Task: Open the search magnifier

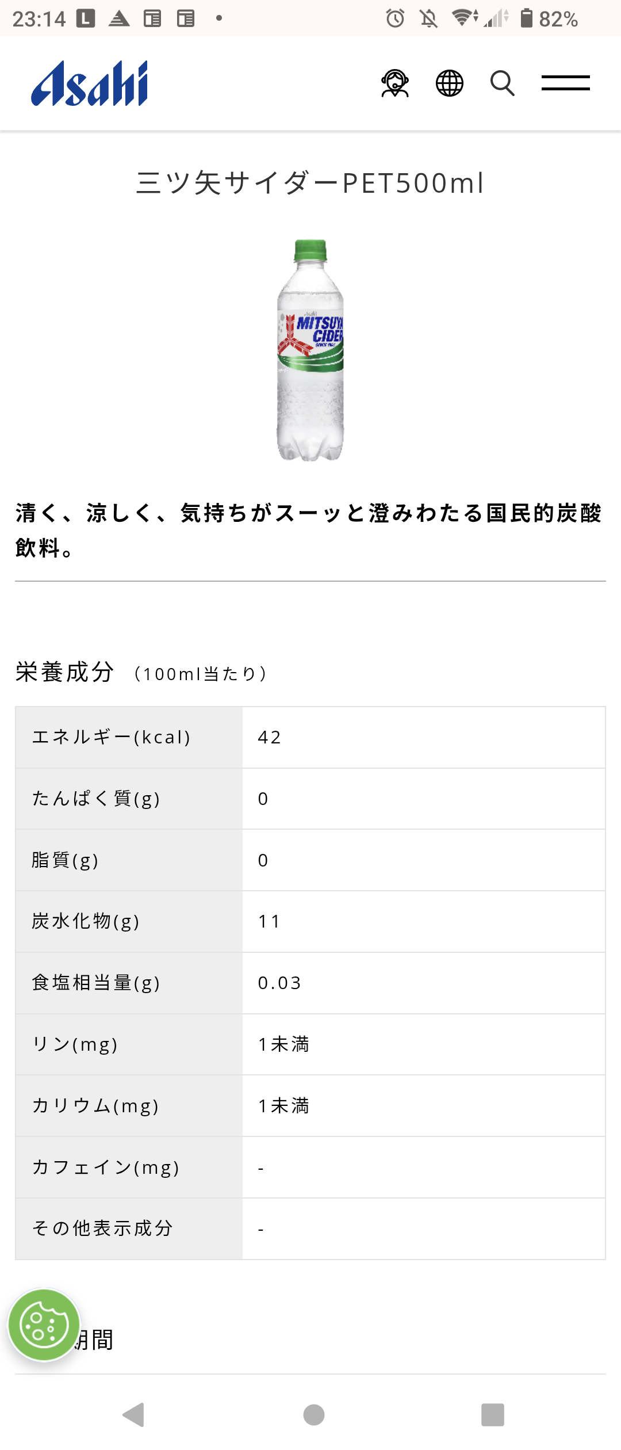Action: (502, 83)
